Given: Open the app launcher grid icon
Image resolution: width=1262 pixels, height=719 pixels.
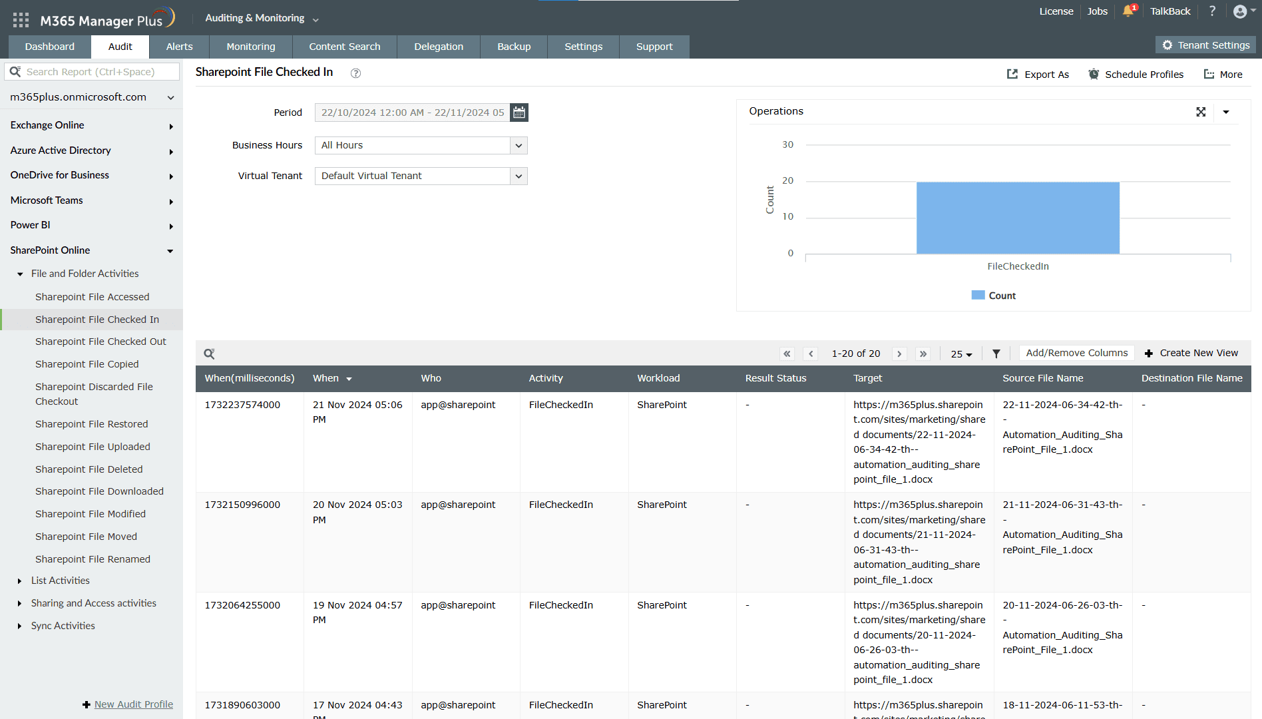Looking at the screenshot, I should coord(21,20).
